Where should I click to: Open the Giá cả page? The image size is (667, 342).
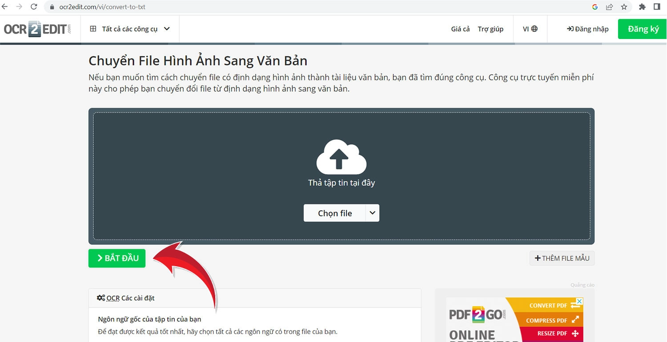(460, 29)
